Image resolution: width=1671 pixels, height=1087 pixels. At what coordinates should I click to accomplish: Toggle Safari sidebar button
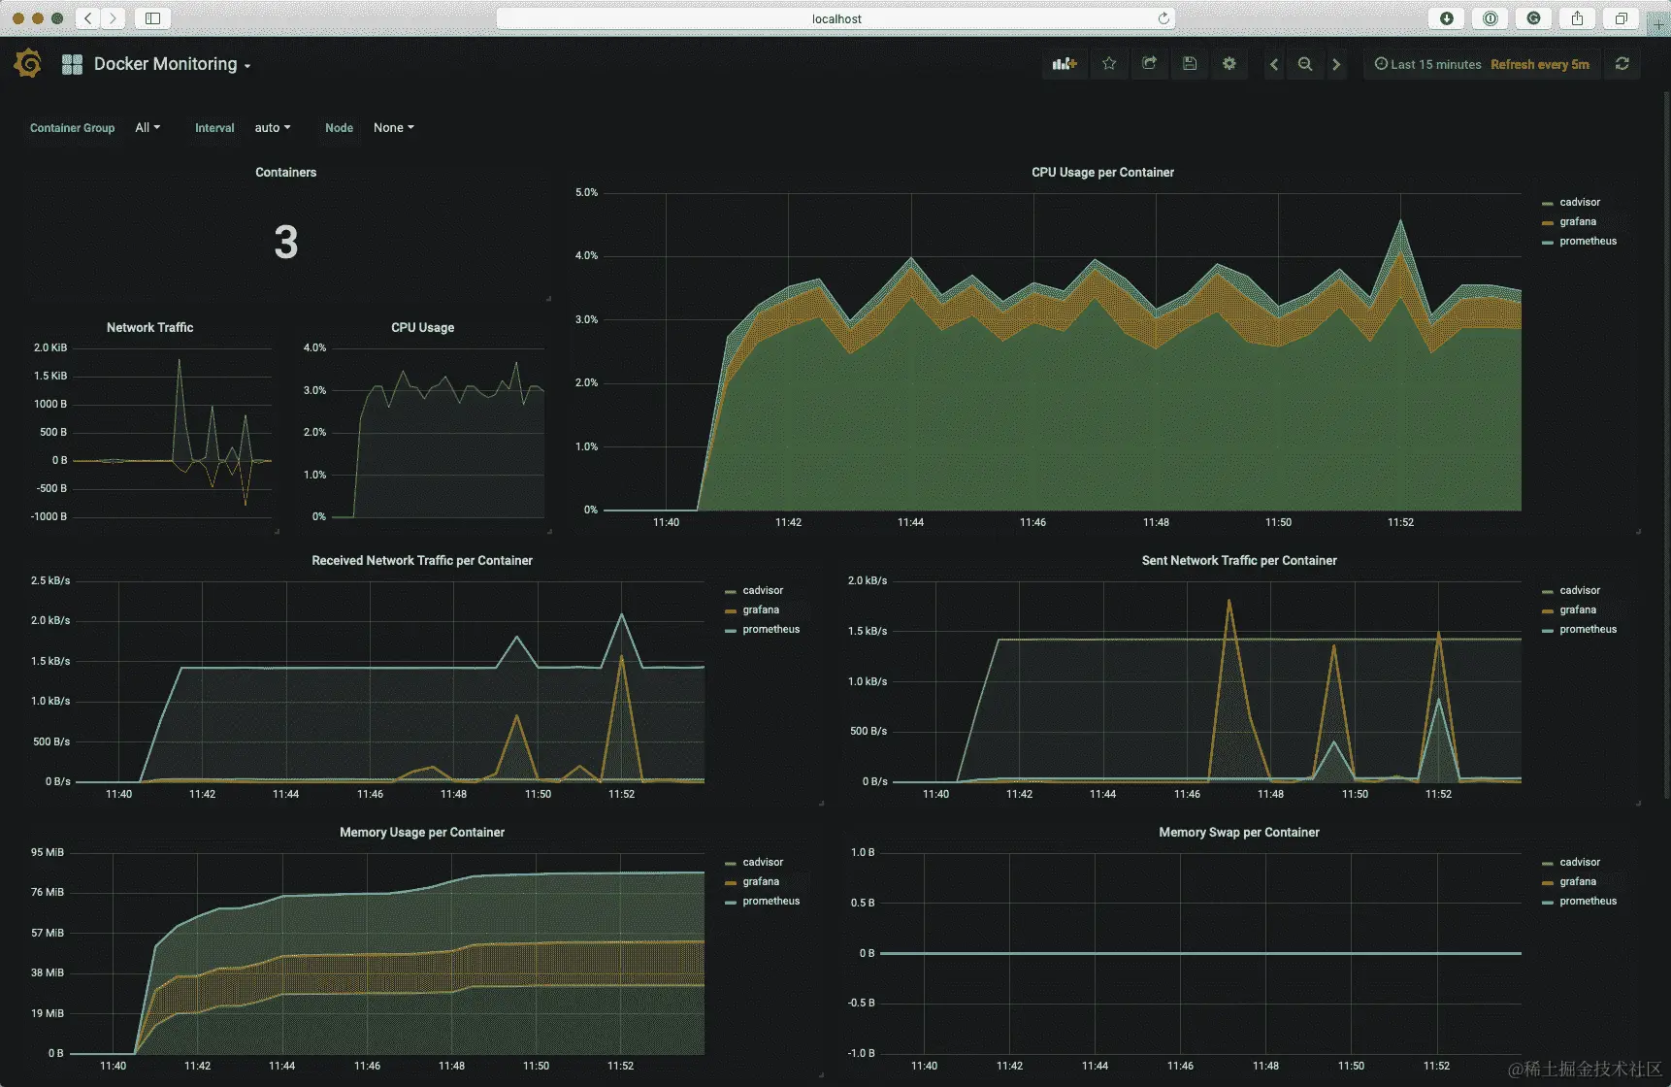tap(152, 18)
